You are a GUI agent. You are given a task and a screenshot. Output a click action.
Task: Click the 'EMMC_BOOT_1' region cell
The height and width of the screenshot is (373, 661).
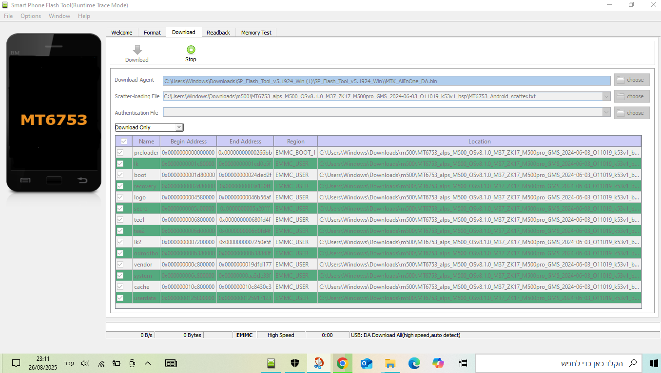[x=295, y=153]
